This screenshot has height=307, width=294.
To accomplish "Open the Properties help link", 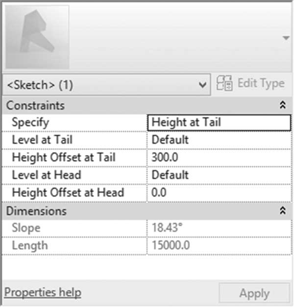I will 43,293.
